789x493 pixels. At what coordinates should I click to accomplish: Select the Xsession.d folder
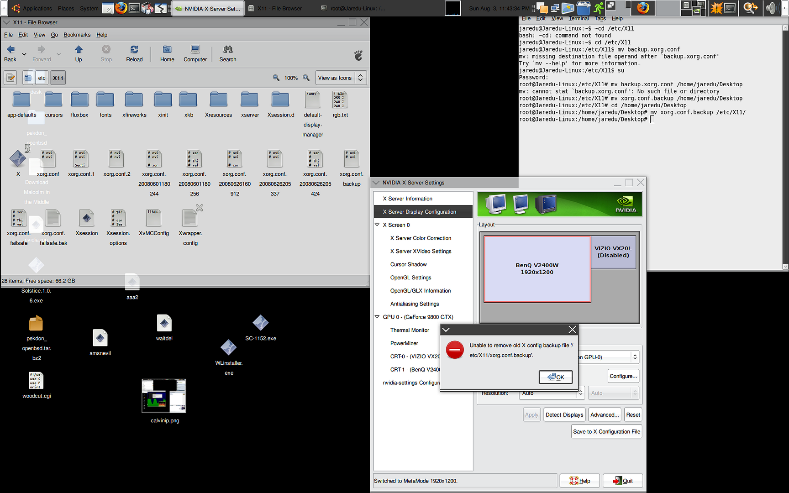pos(280,104)
